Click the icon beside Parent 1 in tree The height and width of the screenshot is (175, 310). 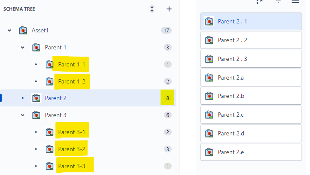pyautogui.click(x=36, y=48)
